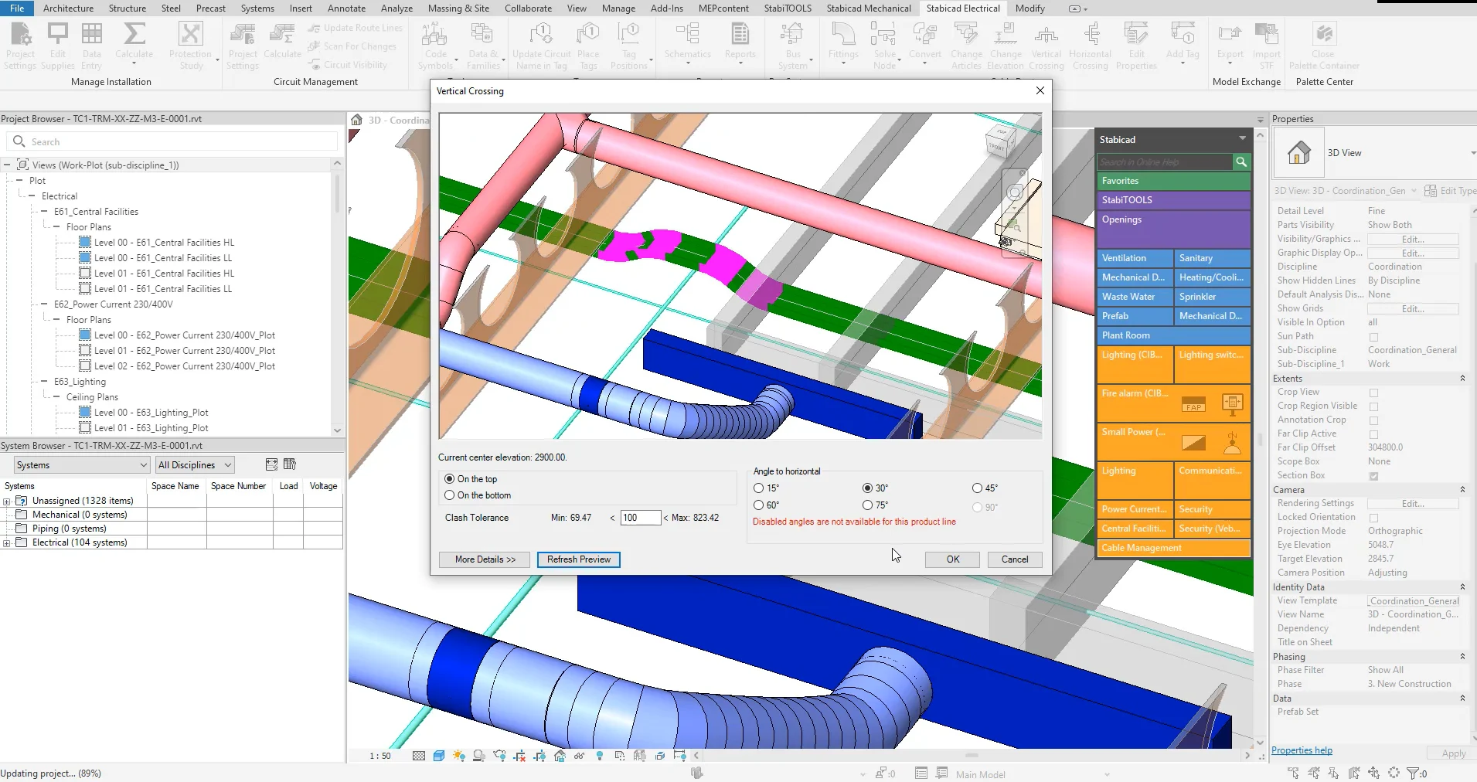The image size is (1477, 782).
Task: Select the 'On the bottom' radio option
Action: (x=449, y=495)
